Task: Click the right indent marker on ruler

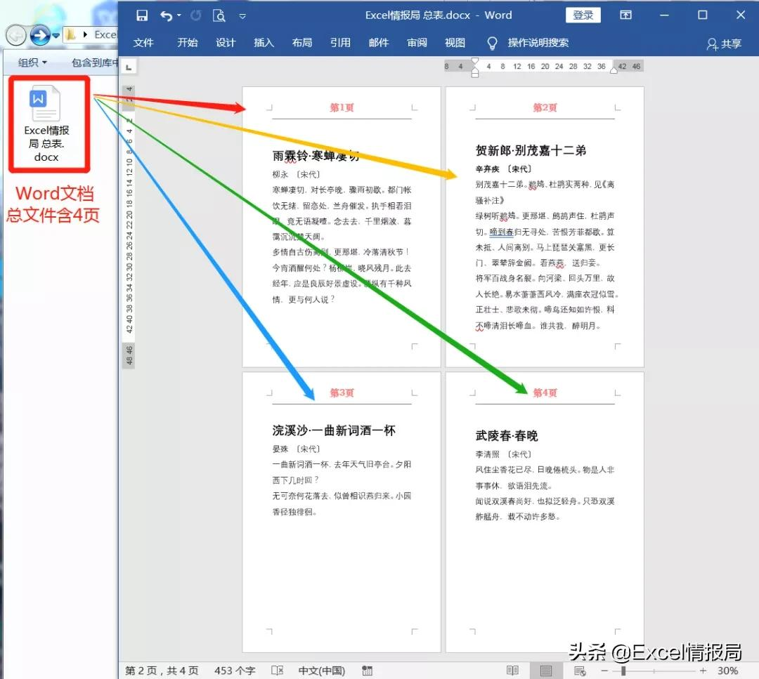Action: (614, 71)
